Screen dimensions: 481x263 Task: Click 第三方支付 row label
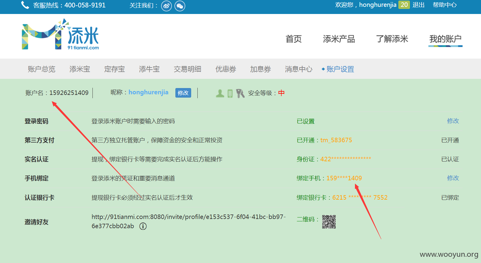click(x=39, y=140)
